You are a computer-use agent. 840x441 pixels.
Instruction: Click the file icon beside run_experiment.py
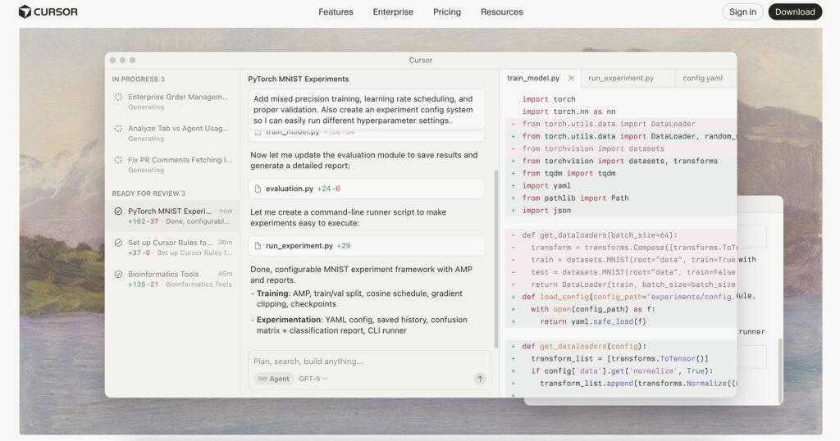258,246
